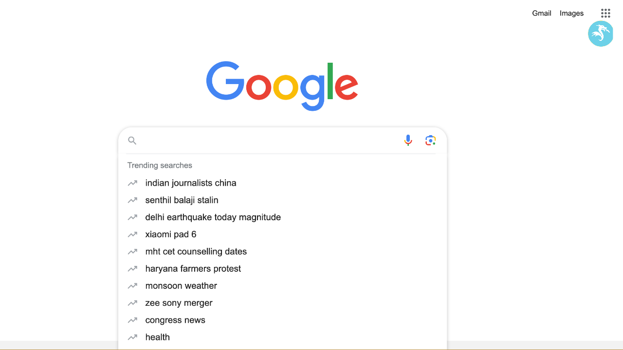Screen dimensions: 623x350
Task: Click the voice search microphone icon
Action: [x=408, y=140]
